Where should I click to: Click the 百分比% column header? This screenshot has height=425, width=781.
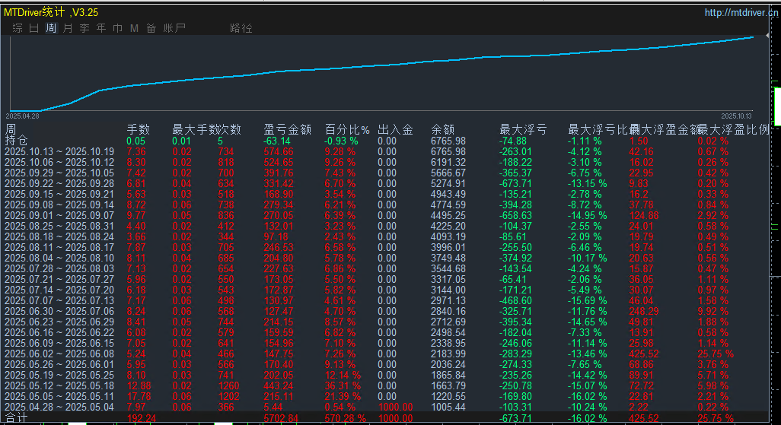tap(347, 129)
